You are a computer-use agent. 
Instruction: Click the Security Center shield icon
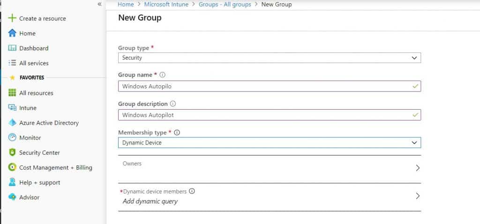12,152
